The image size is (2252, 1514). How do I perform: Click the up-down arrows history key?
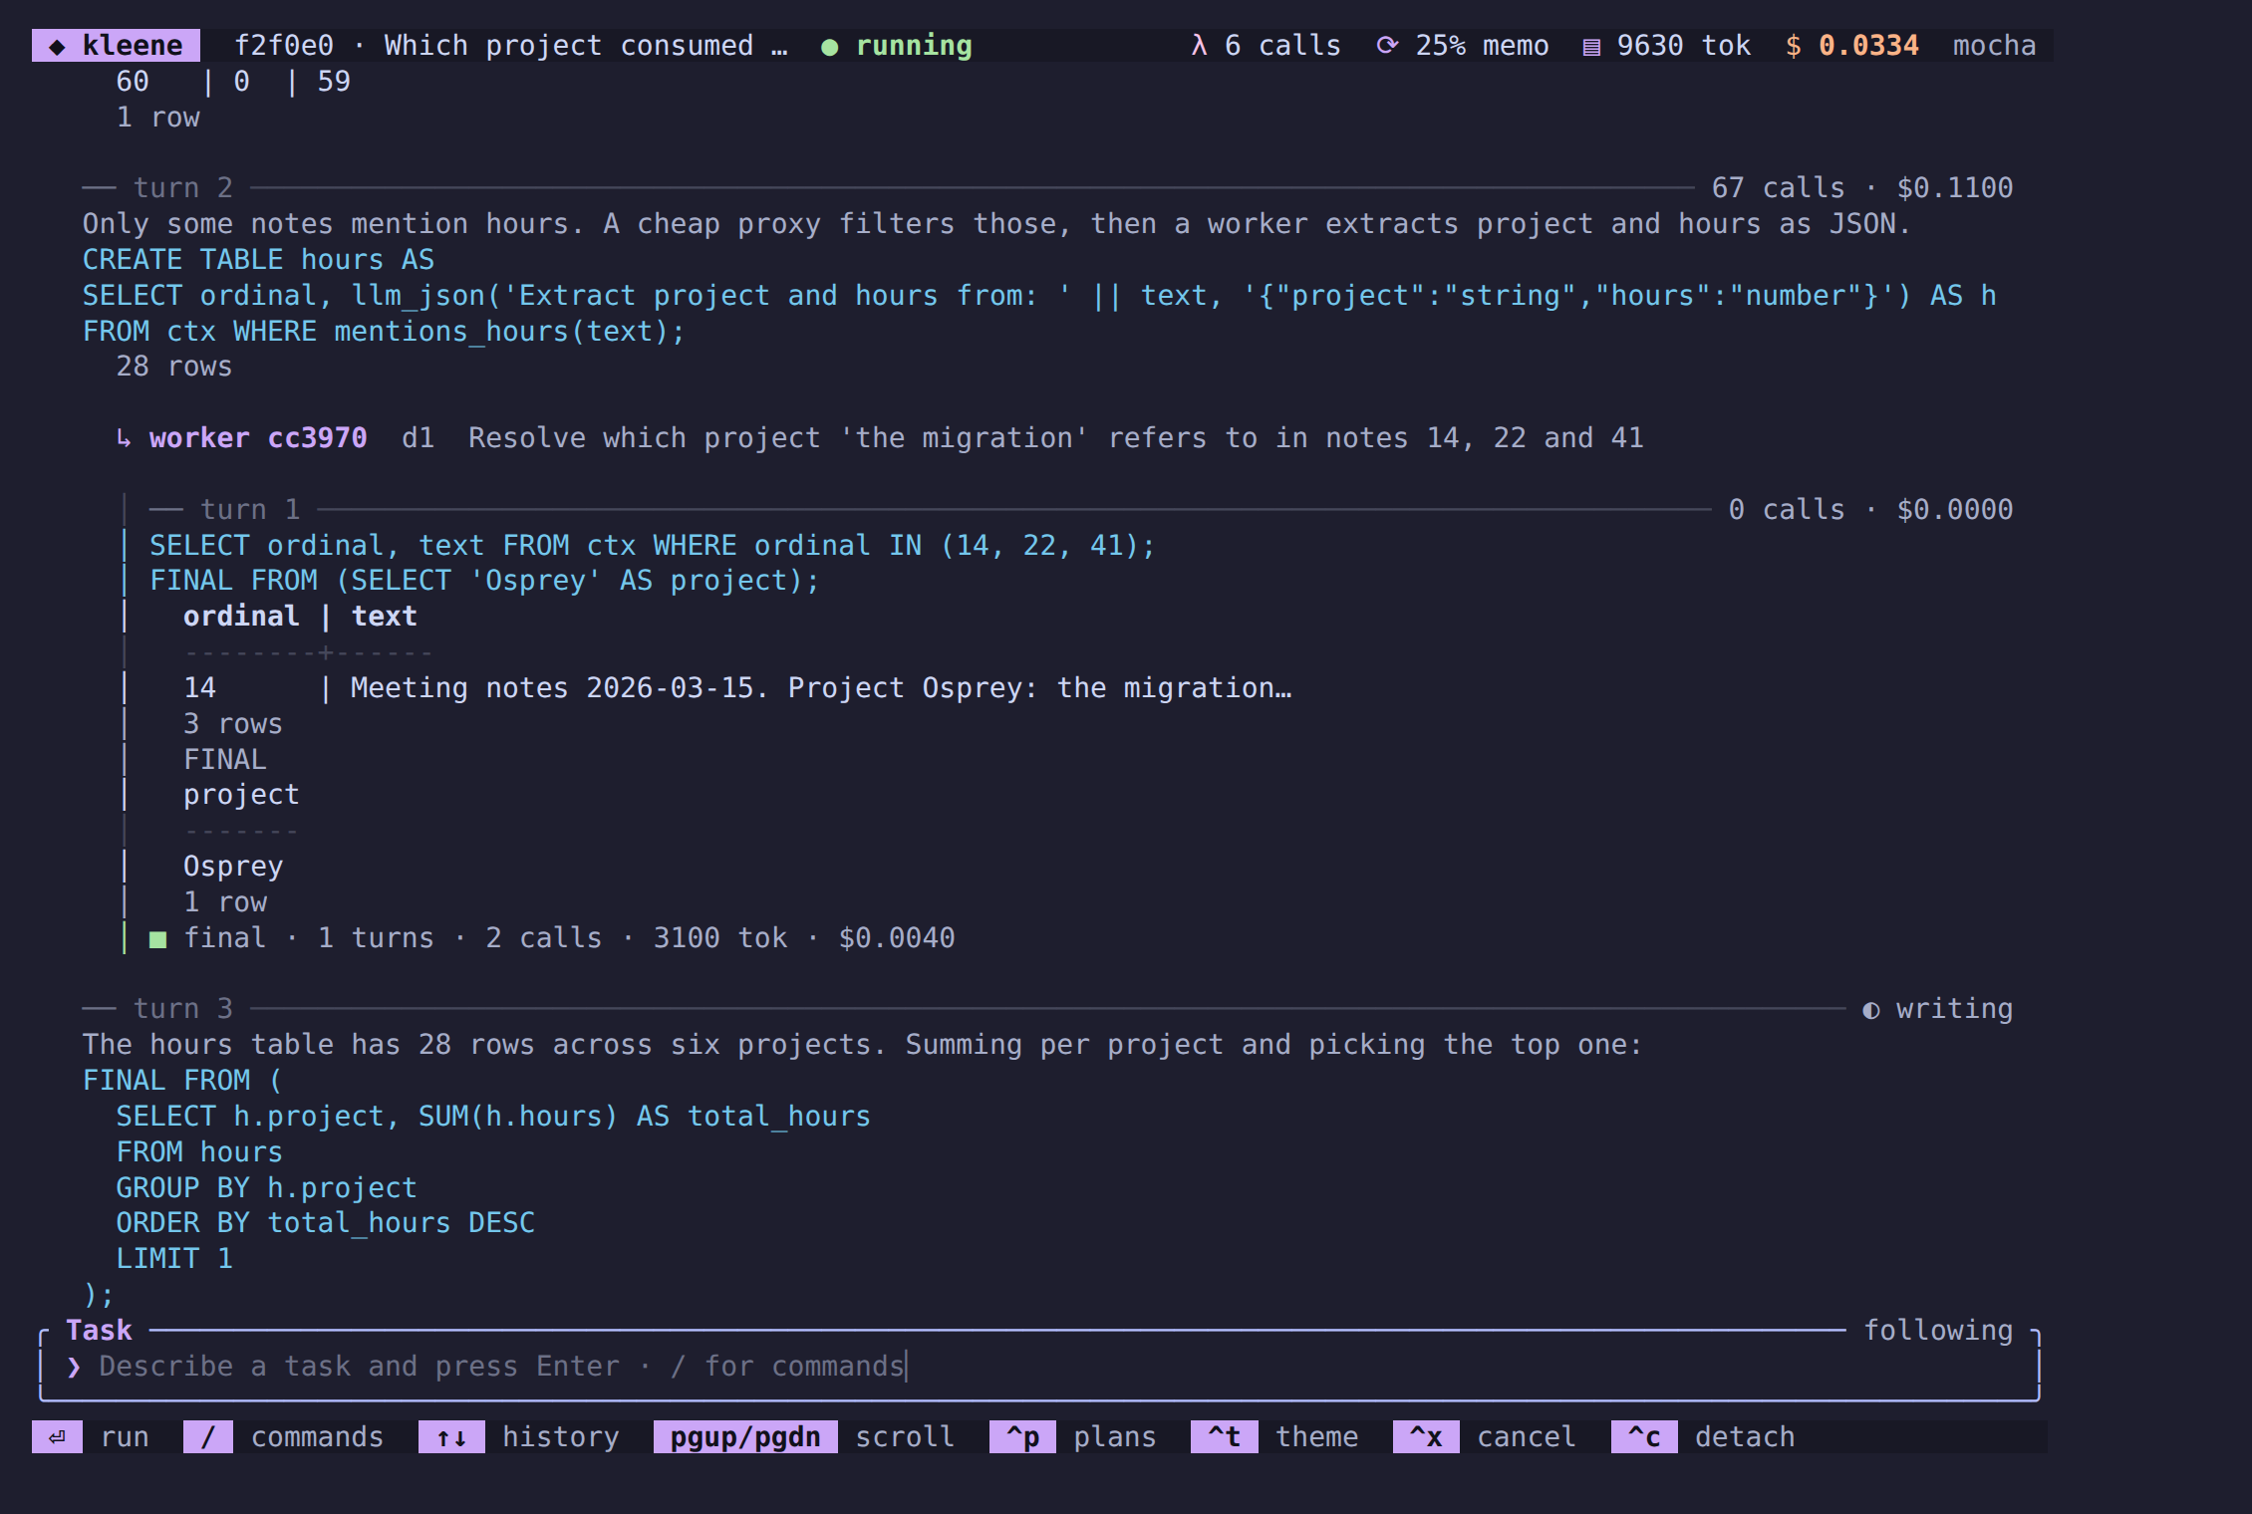pos(451,1437)
